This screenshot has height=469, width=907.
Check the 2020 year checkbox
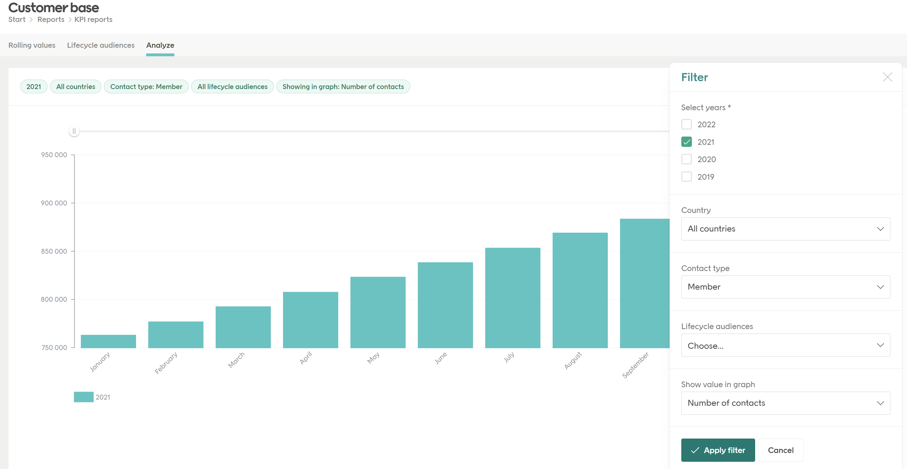[x=686, y=159]
